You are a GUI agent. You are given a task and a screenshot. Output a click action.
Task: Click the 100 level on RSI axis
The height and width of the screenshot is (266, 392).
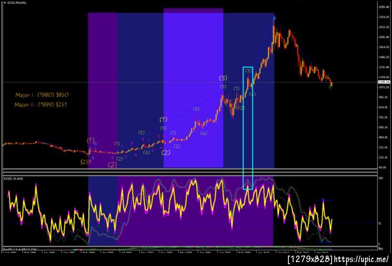pyautogui.click(x=381, y=179)
